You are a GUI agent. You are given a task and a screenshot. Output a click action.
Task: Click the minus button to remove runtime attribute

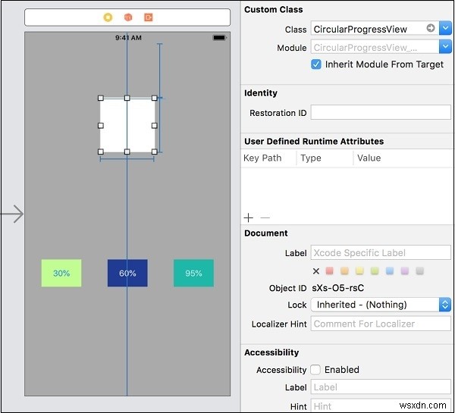265,217
